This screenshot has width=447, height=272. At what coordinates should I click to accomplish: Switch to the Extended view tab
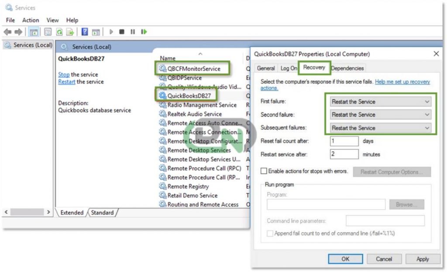pyautogui.click(x=72, y=213)
